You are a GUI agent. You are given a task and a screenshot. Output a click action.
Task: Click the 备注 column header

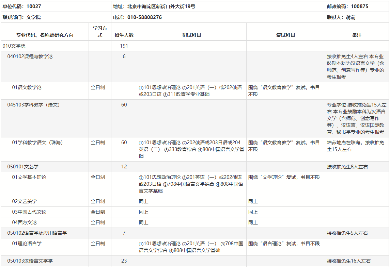coord(357,35)
